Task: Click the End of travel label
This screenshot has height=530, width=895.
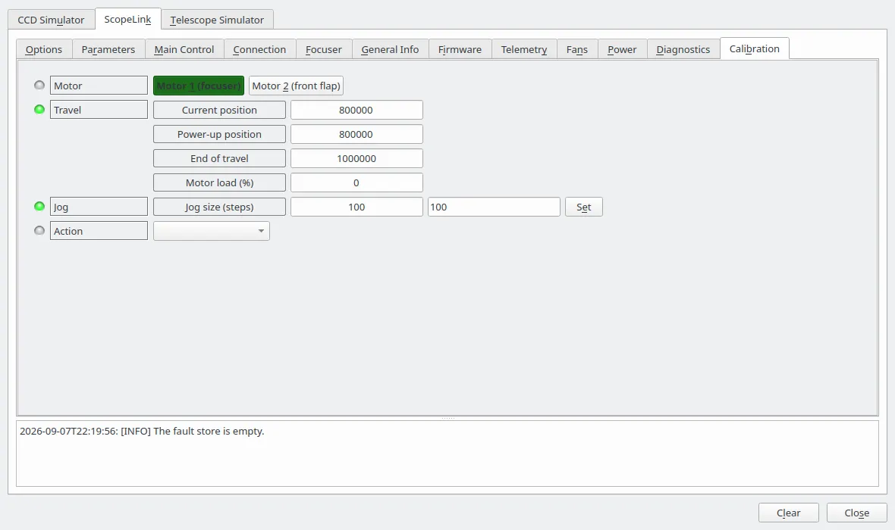Action: tap(219, 158)
